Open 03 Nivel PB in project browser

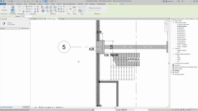[x=180, y=28]
